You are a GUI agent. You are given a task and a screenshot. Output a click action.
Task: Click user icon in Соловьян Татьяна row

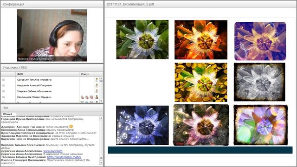[x=97, y=80]
